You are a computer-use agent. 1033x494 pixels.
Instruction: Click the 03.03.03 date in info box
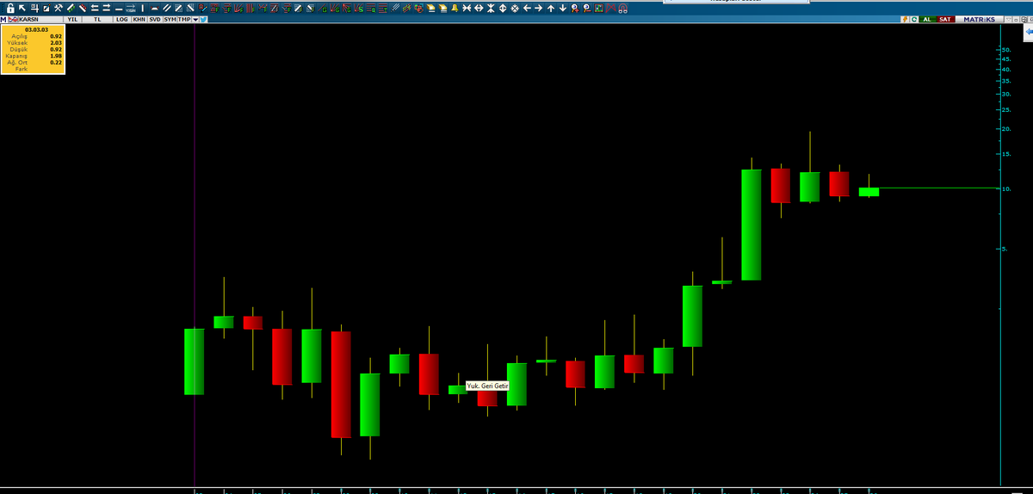click(35, 29)
